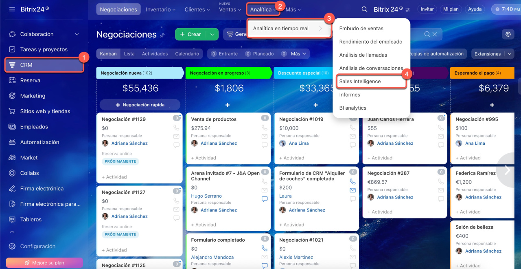This screenshot has width=521, height=269.
Task: Pin the Negociaciones page with pin icon
Action: pyautogui.click(x=162, y=35)
